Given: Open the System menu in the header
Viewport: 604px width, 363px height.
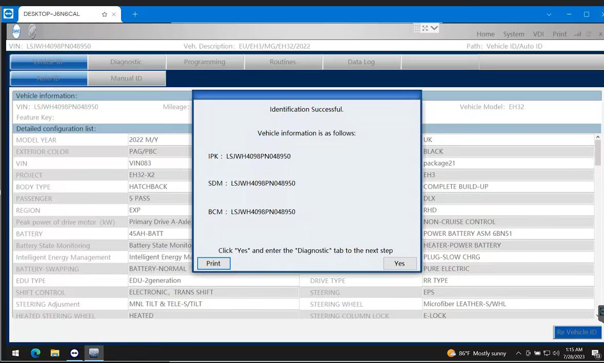Looking at the screenshot, I should pos(514,34).
